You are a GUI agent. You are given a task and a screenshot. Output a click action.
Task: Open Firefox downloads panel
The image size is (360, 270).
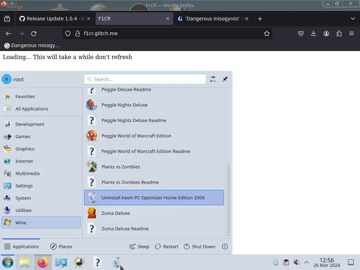tap(313, 33)
